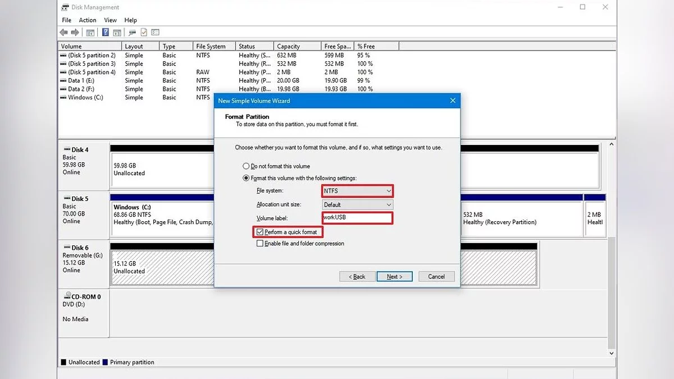Select 'Format this volume with following settings'
Image resolution: width=674 pixels, height=379 pixels.
[x=246, y=178]
